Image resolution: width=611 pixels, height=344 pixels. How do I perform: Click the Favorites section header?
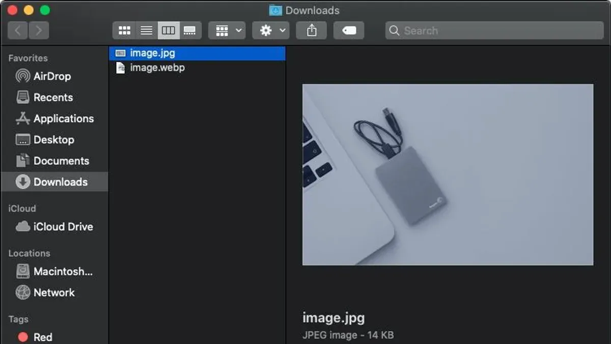(x=28, y=58)
